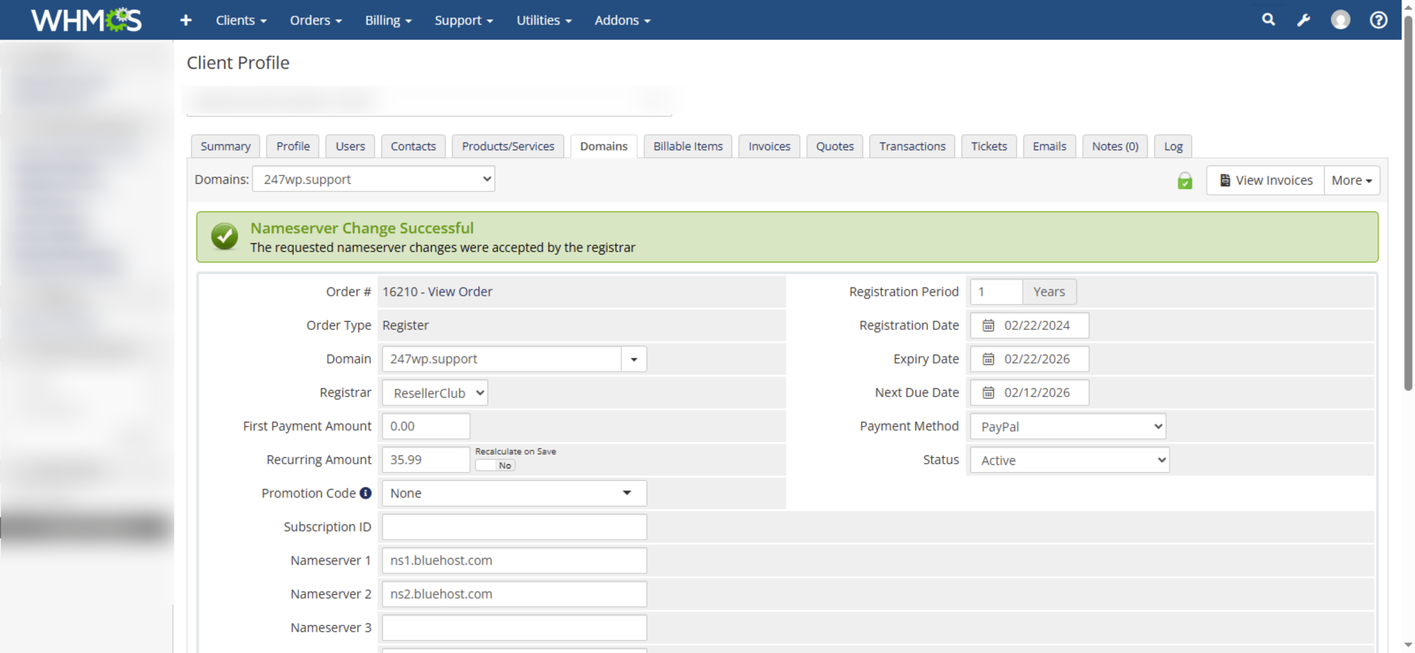This screenshot has height=653, width=1415.
Task: Click into the Nameserver 3 field
Action: coord(514,628)
